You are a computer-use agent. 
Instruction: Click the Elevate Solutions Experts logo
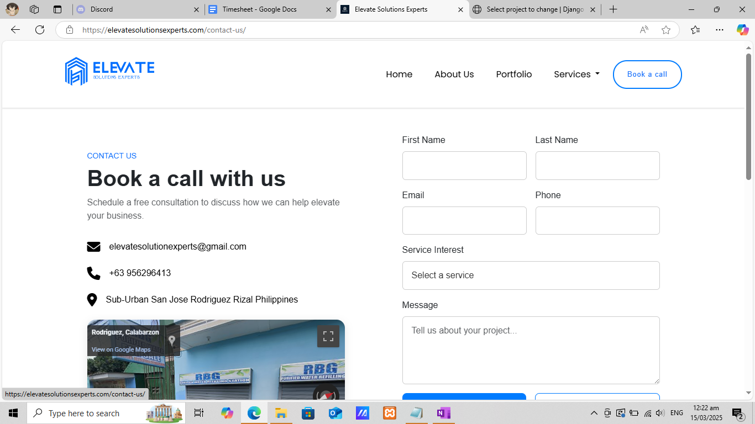pos(109,71)
